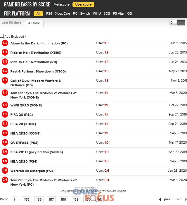Select the Metascore sort option
This screenshot has width=187, height=205.
(61, 4)
